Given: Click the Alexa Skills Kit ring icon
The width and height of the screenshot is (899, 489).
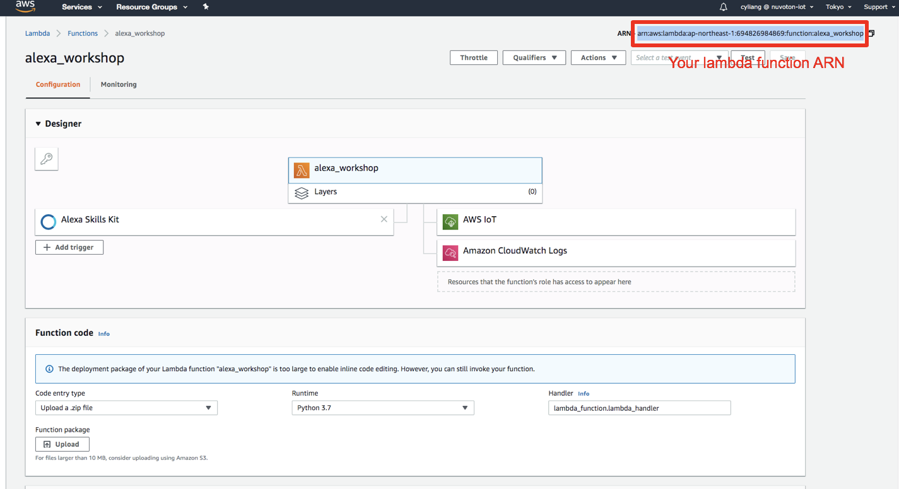Looking at the screenshot, I should [49, 222].
